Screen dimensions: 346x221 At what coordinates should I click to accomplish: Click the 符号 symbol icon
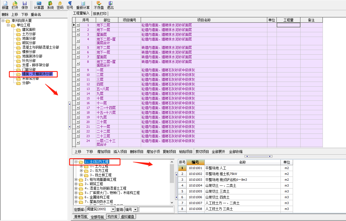70,3
